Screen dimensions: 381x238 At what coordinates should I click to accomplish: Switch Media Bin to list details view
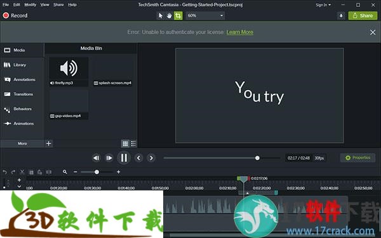pos(133,143)
